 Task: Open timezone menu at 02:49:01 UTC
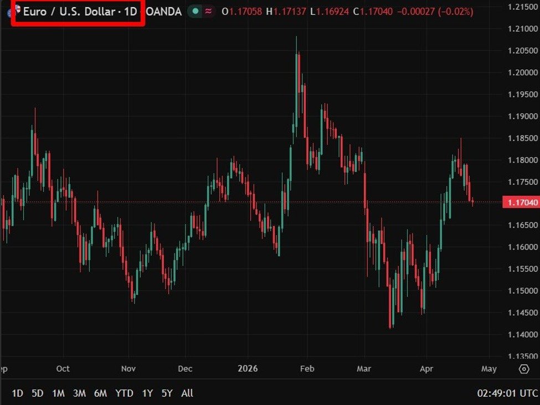tap(507, 393)
